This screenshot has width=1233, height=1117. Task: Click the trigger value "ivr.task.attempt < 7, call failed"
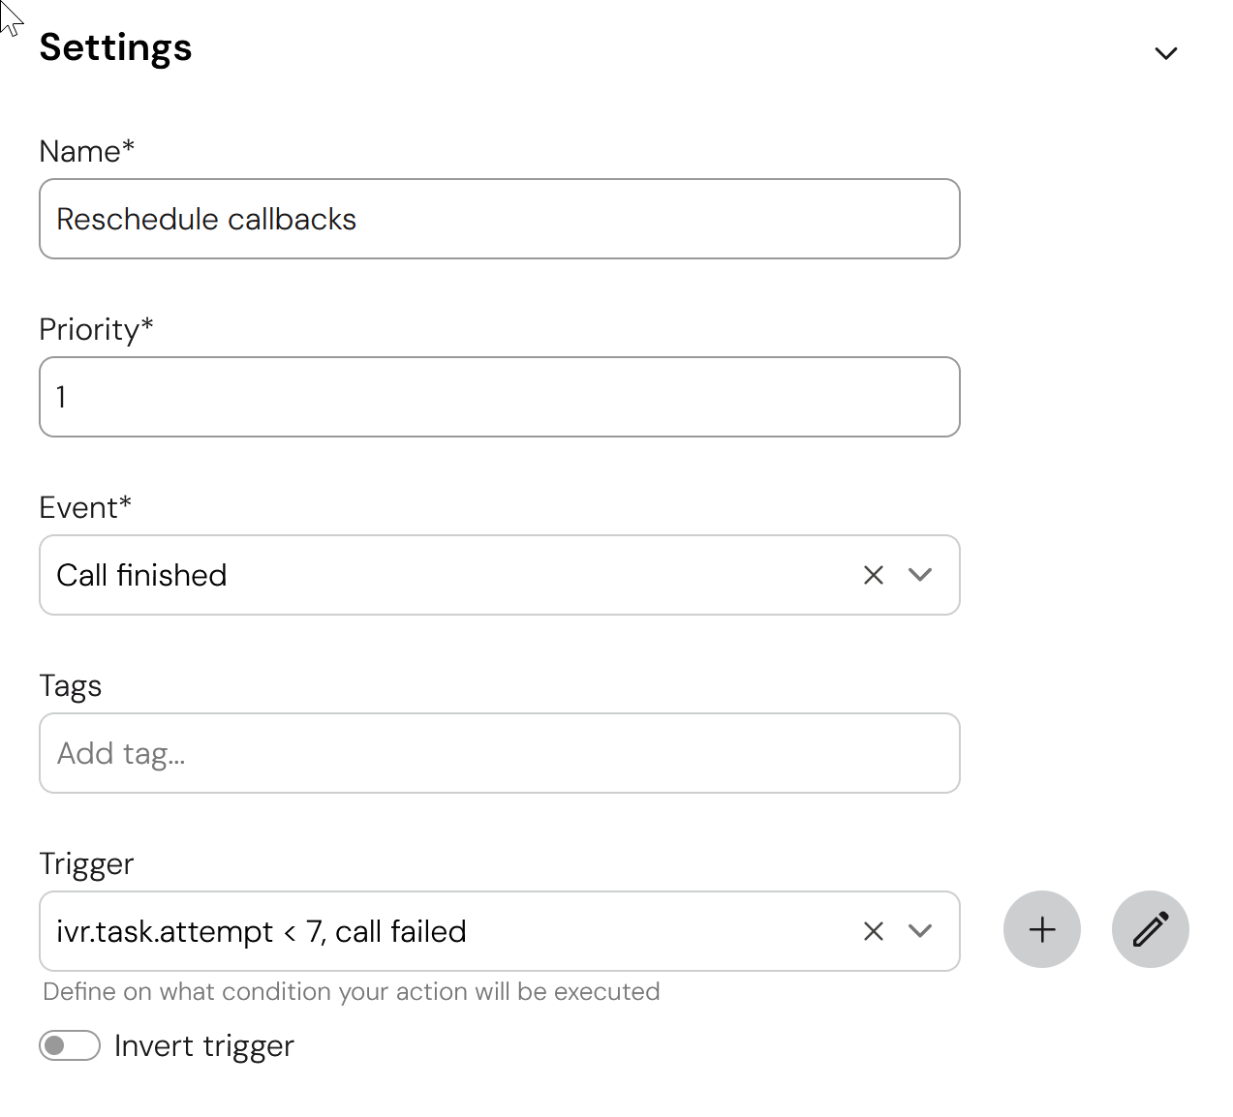pyautogui.click(x=262, y=931)
